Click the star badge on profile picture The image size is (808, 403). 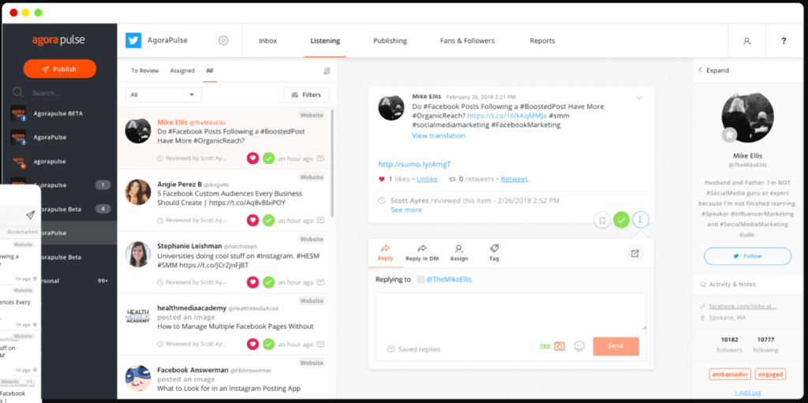[x=729, y=135]
